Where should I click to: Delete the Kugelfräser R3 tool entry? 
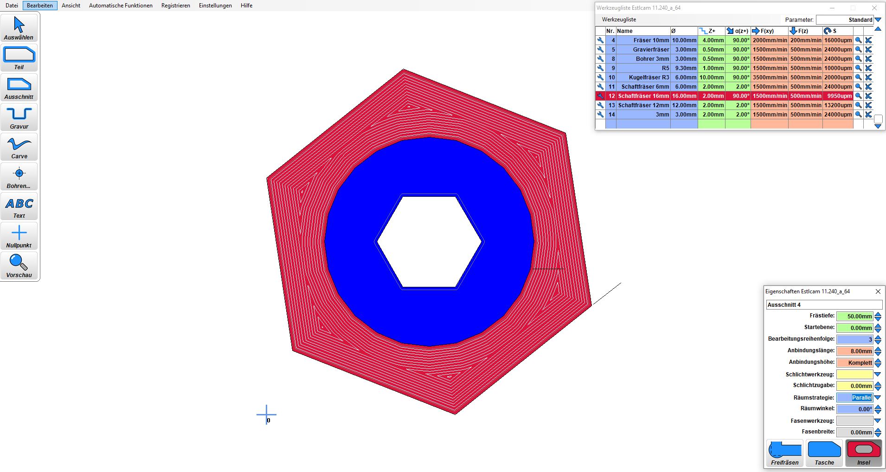tap(868, 78)
